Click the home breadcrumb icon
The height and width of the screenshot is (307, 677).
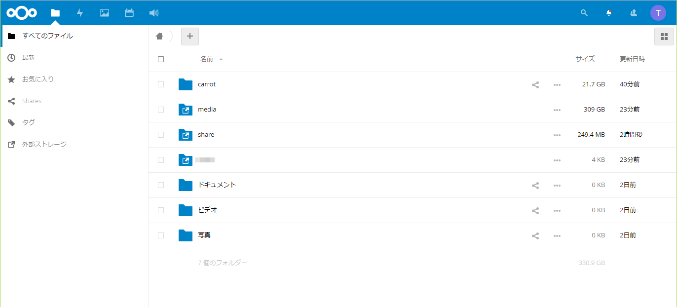click(159, 36)
